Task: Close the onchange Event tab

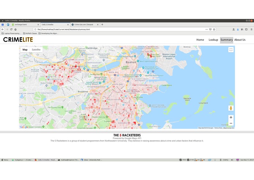Action: click(38, 24)
